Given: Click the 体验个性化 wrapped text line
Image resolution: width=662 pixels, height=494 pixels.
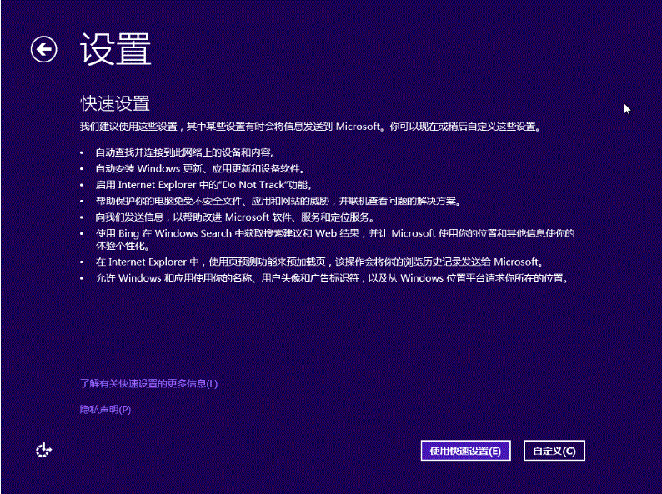Looking at the screenshot, I should click(x=123, y=246).
